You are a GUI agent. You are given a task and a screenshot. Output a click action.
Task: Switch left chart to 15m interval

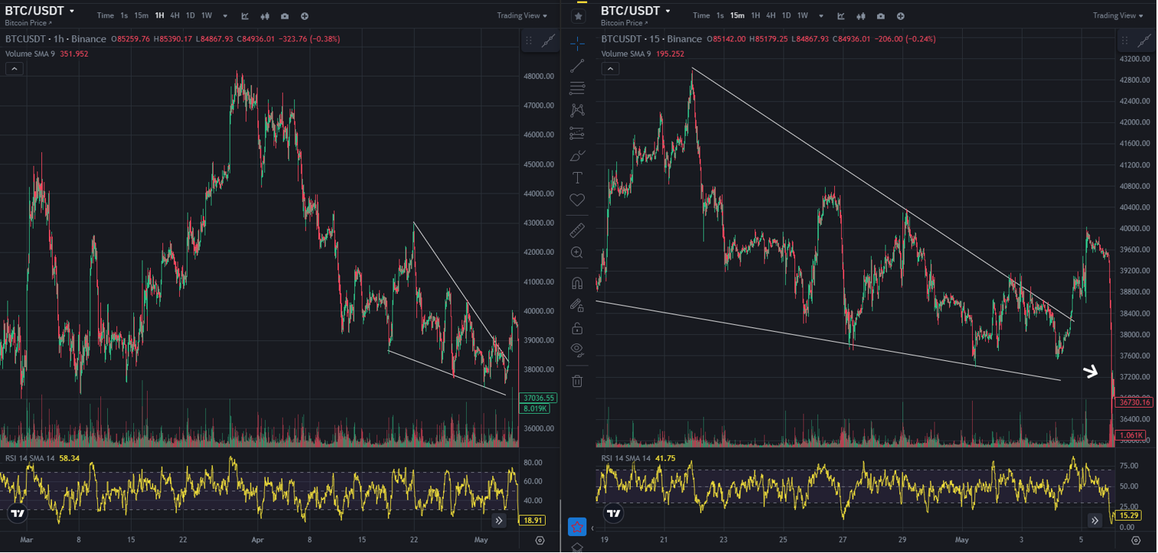(141, 16)
